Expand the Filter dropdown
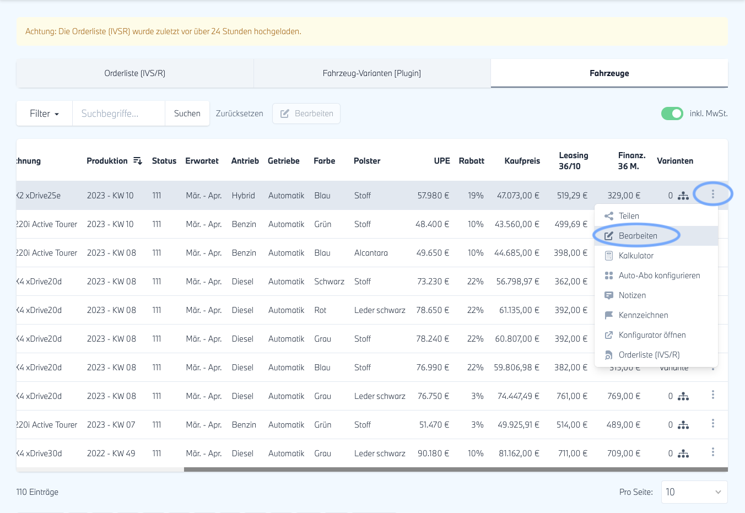The width and height of the screenshot is (745, 513). click(x=44, y=114)
